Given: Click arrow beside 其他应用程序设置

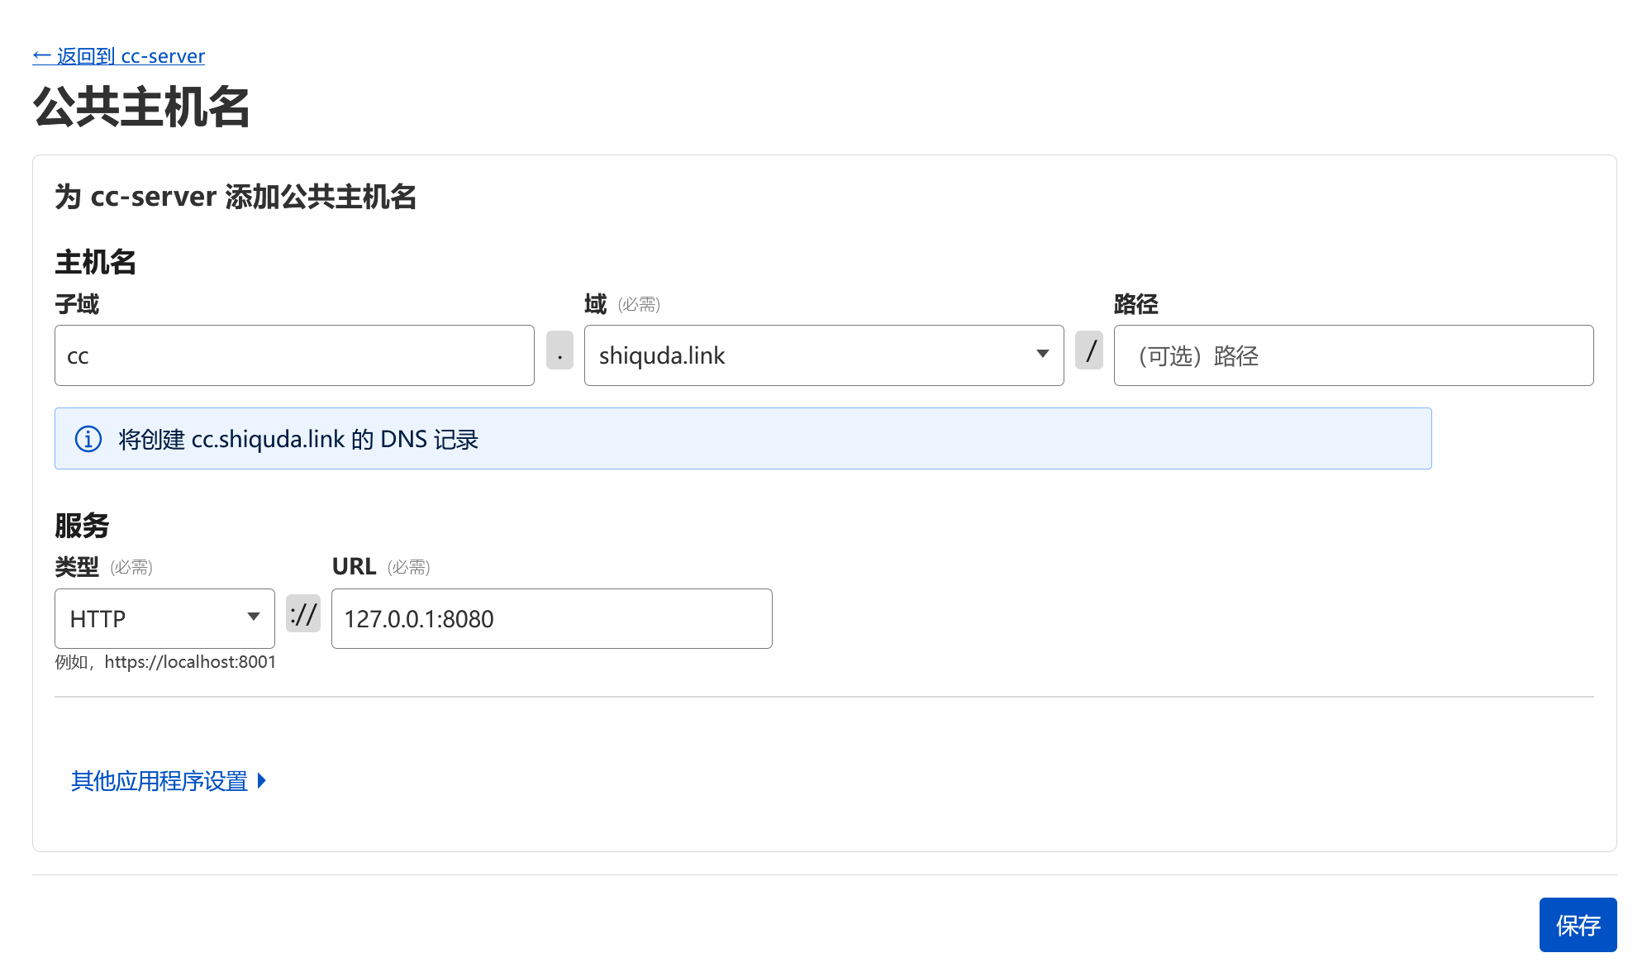Looking at the screenshot, I should (x=262, y=781).
